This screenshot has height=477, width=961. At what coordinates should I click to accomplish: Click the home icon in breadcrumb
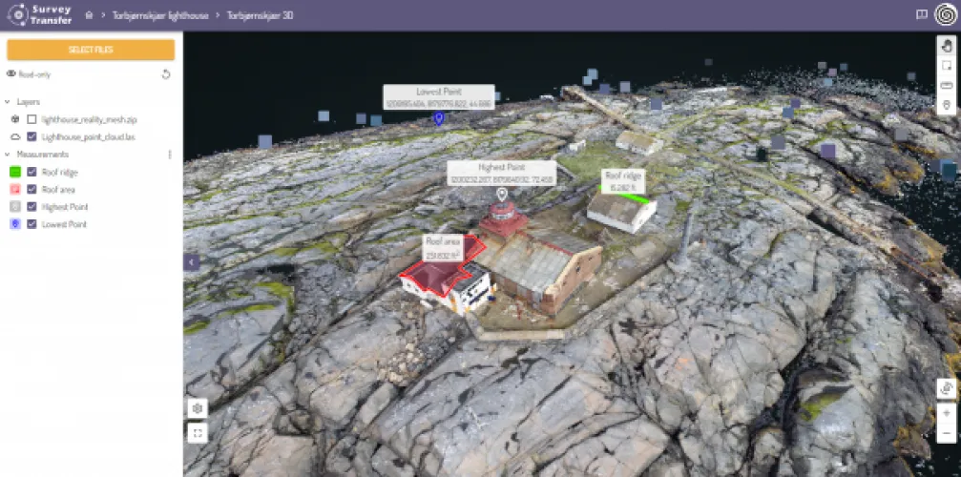click(89, 15)
